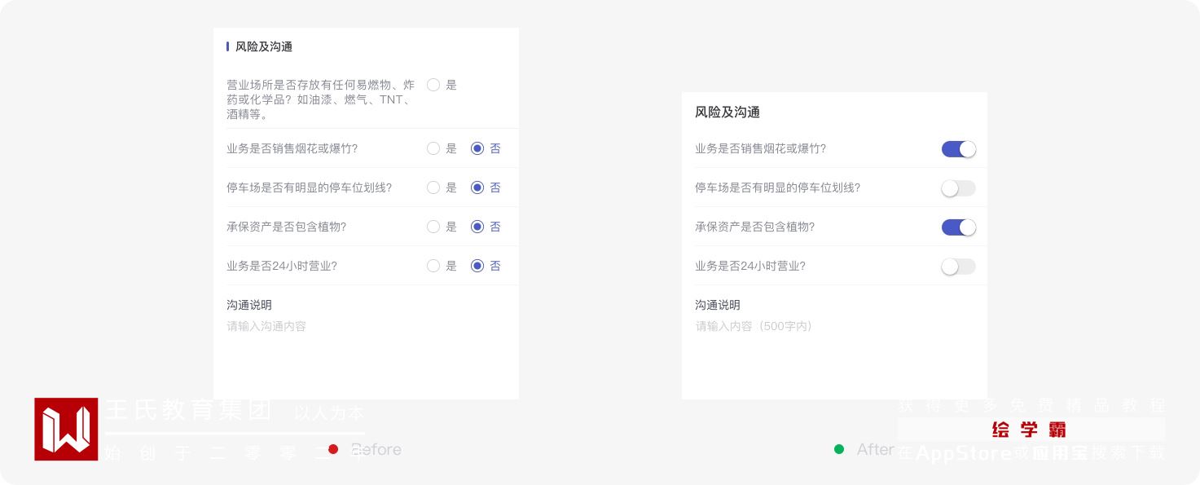Toggle on 24小时营业 switch in After form

(959, 267)
